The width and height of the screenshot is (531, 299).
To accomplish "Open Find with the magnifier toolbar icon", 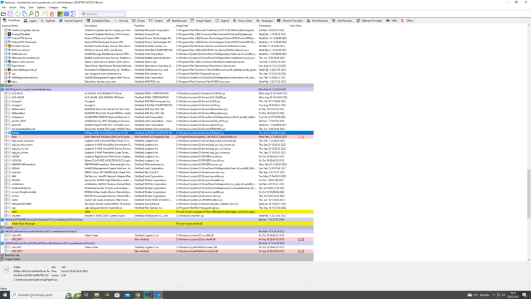I will 31,14.
